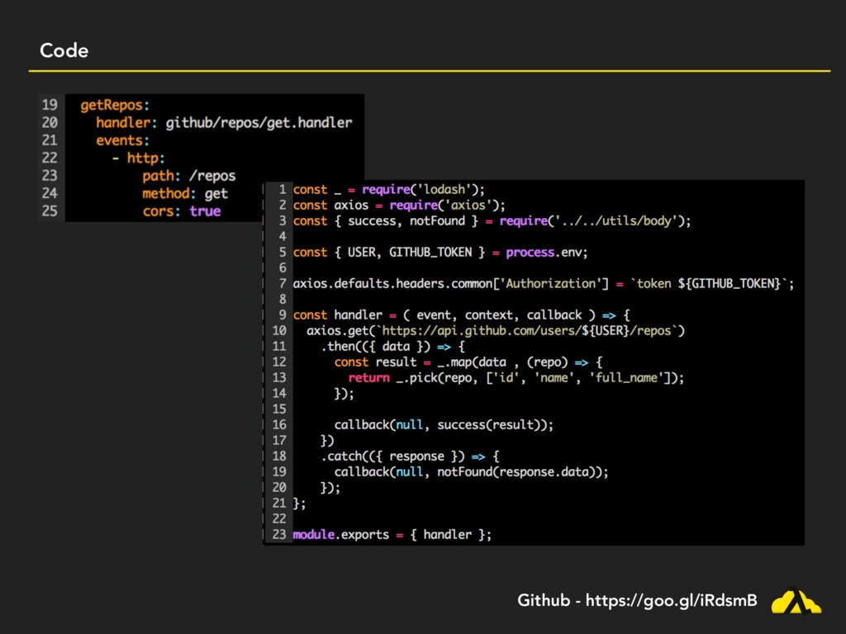Click 'notFound(response.data)' callback line
The height and width of the screenshot is (634, 846).
tap(471, 471)
